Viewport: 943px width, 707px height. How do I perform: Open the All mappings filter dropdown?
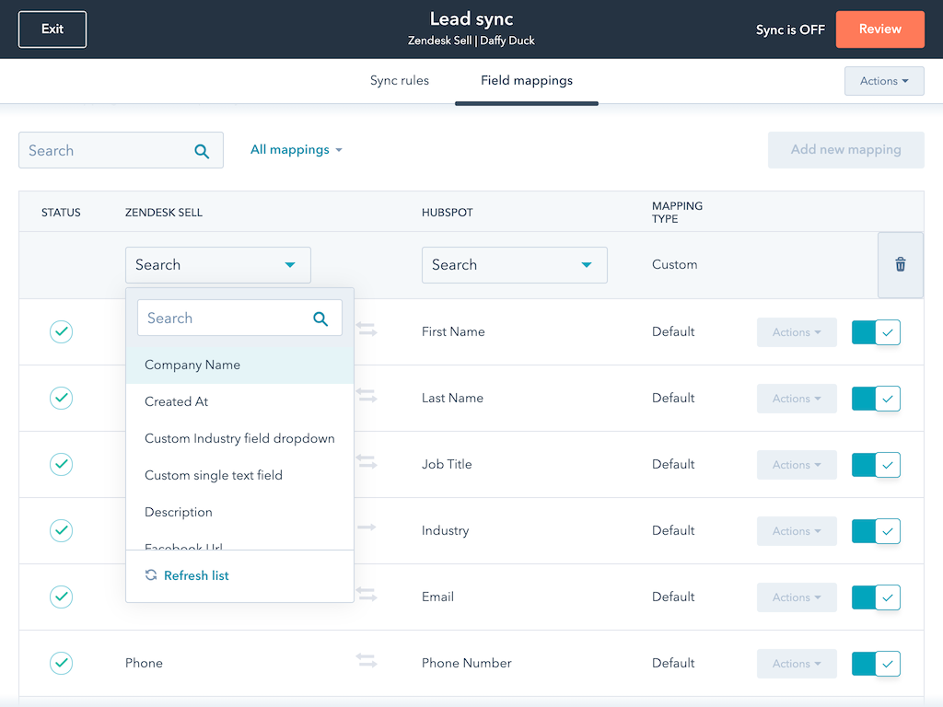(x=297, y=149)
